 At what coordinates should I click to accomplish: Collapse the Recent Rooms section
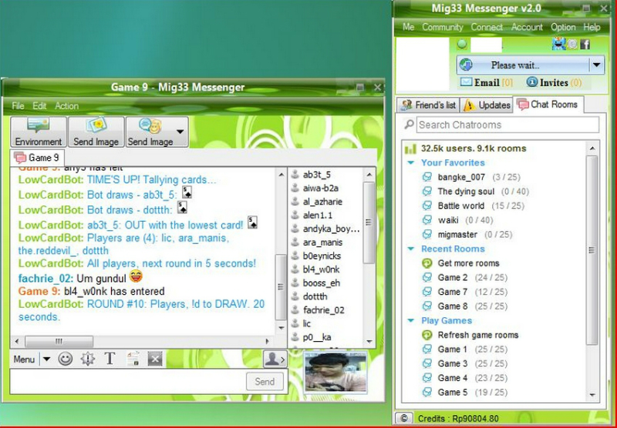coord(411,249)
